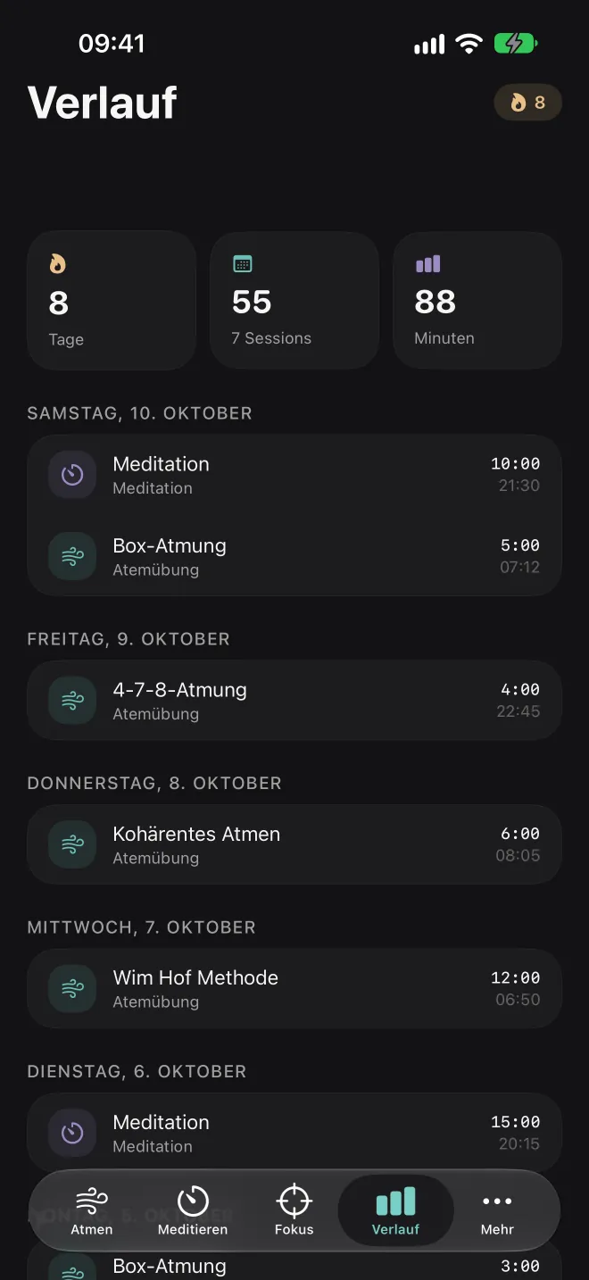Open the Wim Hof Methode session entry
This screenshot has width=589, height=1280.
(x=294, y=988)
